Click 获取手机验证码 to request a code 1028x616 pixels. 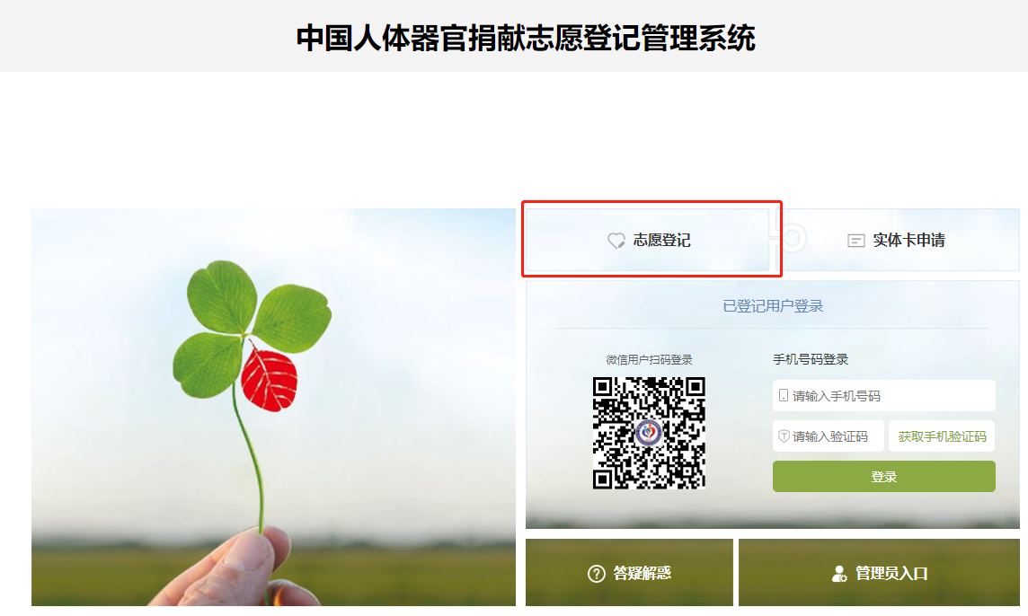coord(942,436)
